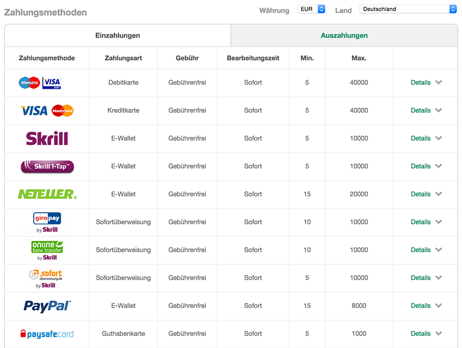Click E-Wallet cell in PayPal row
The height and width of the screenshot is (348, 462).
(x=123, y=306)
